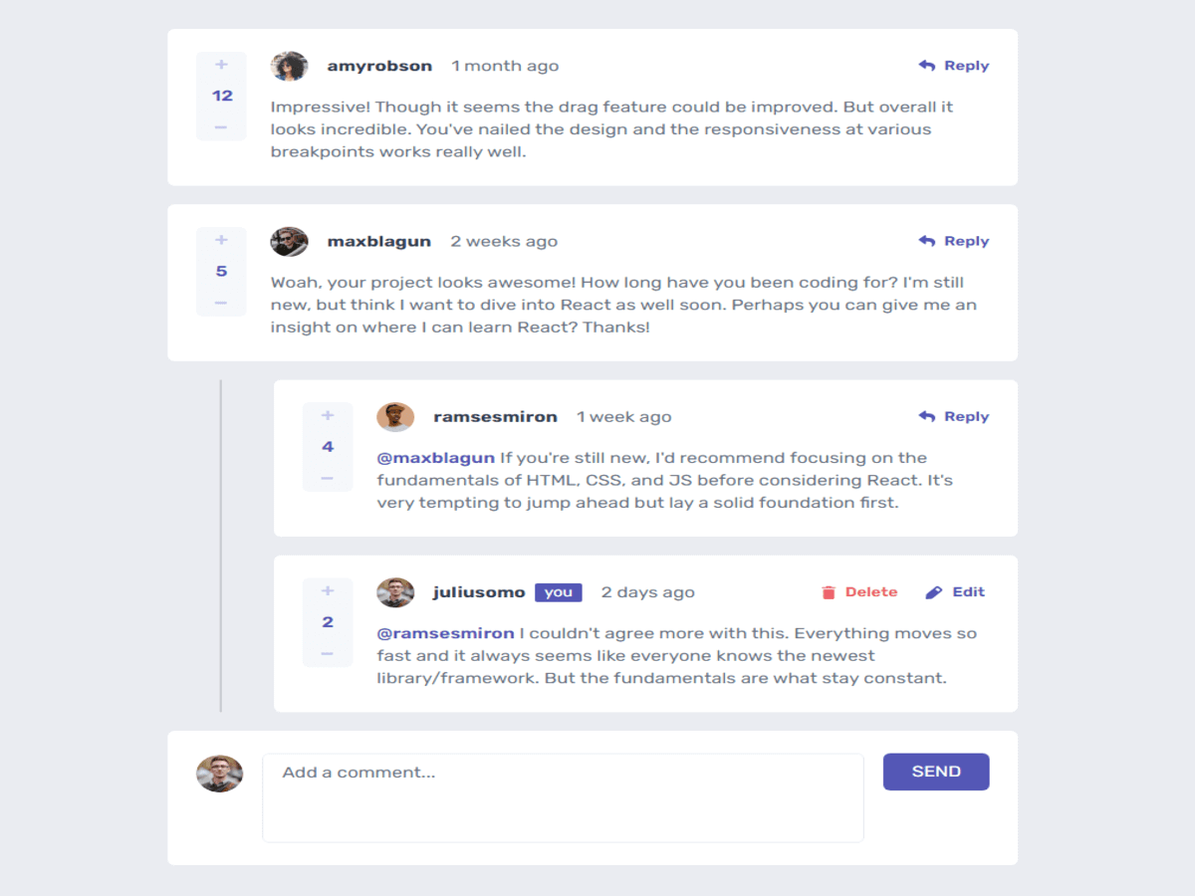Downvote ramsesmiron's reply
This screenshot has width=1195, height=896.
point(328,479)
